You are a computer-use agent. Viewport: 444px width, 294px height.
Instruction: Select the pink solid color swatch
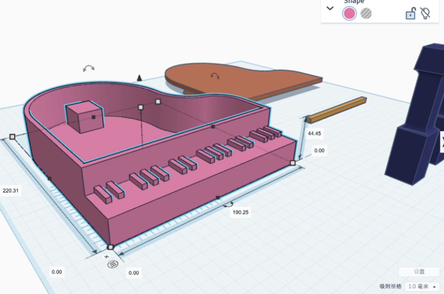click(x=349, y=13)
